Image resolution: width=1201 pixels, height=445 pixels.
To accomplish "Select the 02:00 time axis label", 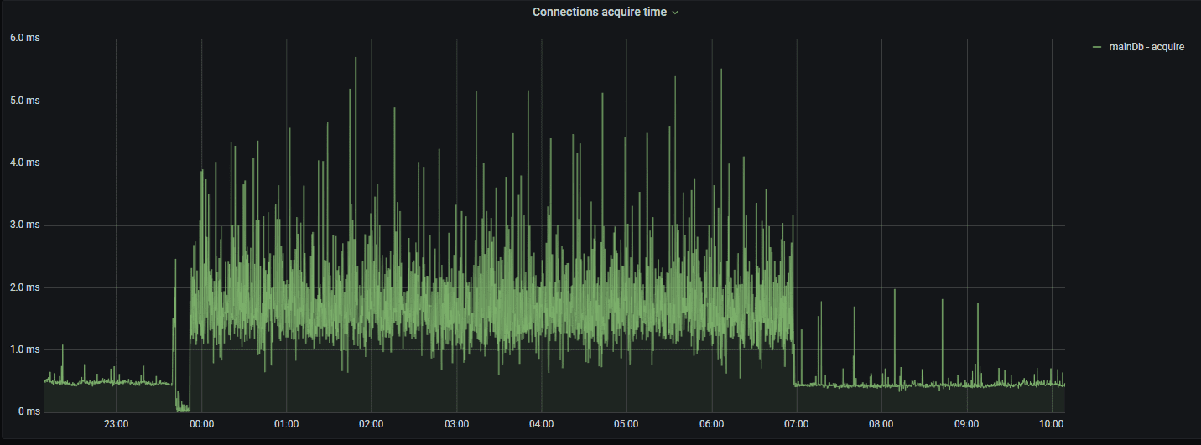I will pyautogui.click(x=372, y=424).
